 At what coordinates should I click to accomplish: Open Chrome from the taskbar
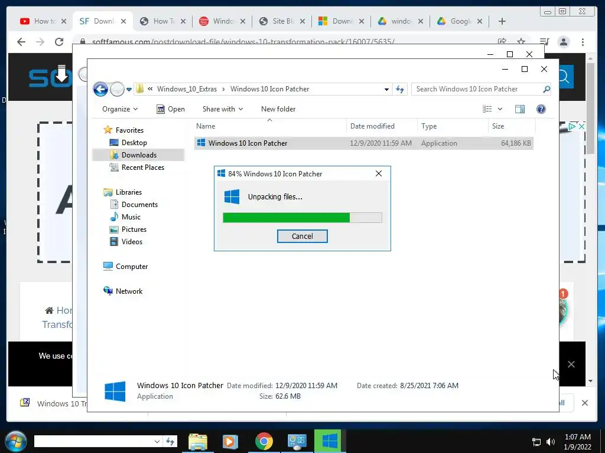(264, 441)
